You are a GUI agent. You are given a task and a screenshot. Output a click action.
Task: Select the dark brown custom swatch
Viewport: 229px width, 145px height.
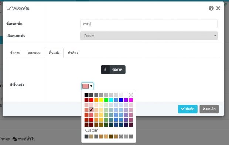(x=111, y=136)
